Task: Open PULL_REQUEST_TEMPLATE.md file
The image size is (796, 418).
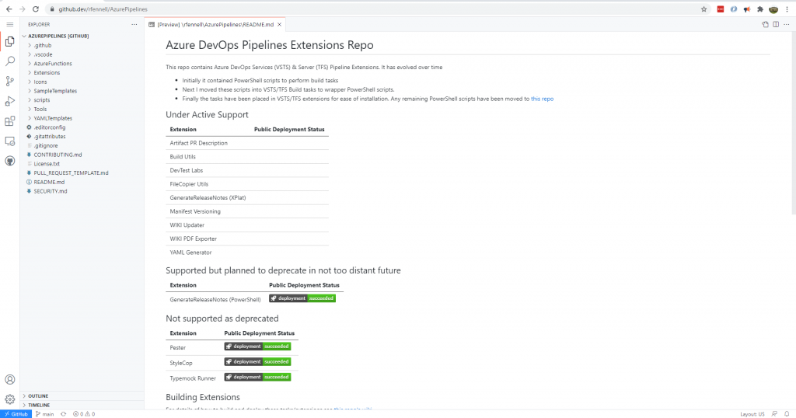Action: (x=82, y=173)
